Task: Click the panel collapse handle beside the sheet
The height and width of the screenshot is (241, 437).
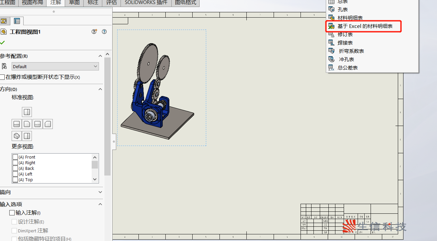Action: click(x=114, y=142)
